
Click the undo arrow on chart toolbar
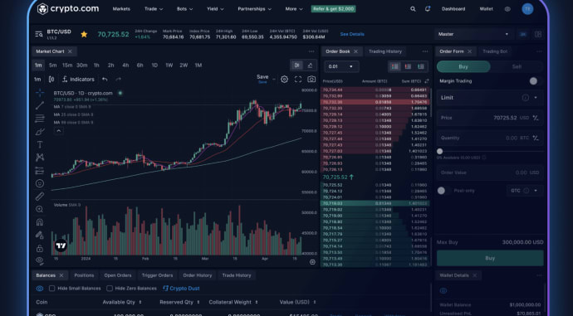(105, 79)
